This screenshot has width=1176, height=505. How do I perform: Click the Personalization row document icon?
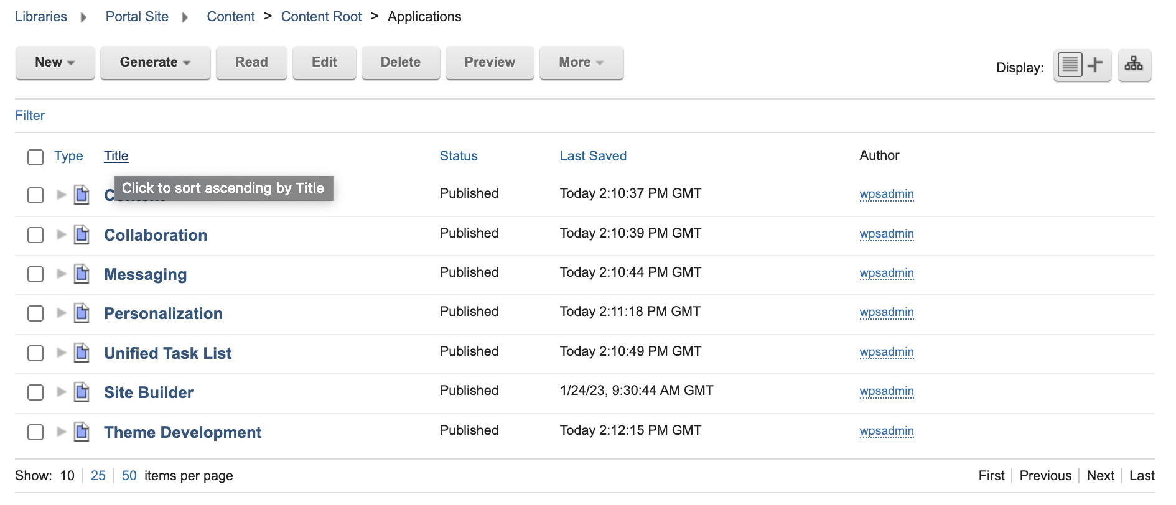tap(82, 313)
